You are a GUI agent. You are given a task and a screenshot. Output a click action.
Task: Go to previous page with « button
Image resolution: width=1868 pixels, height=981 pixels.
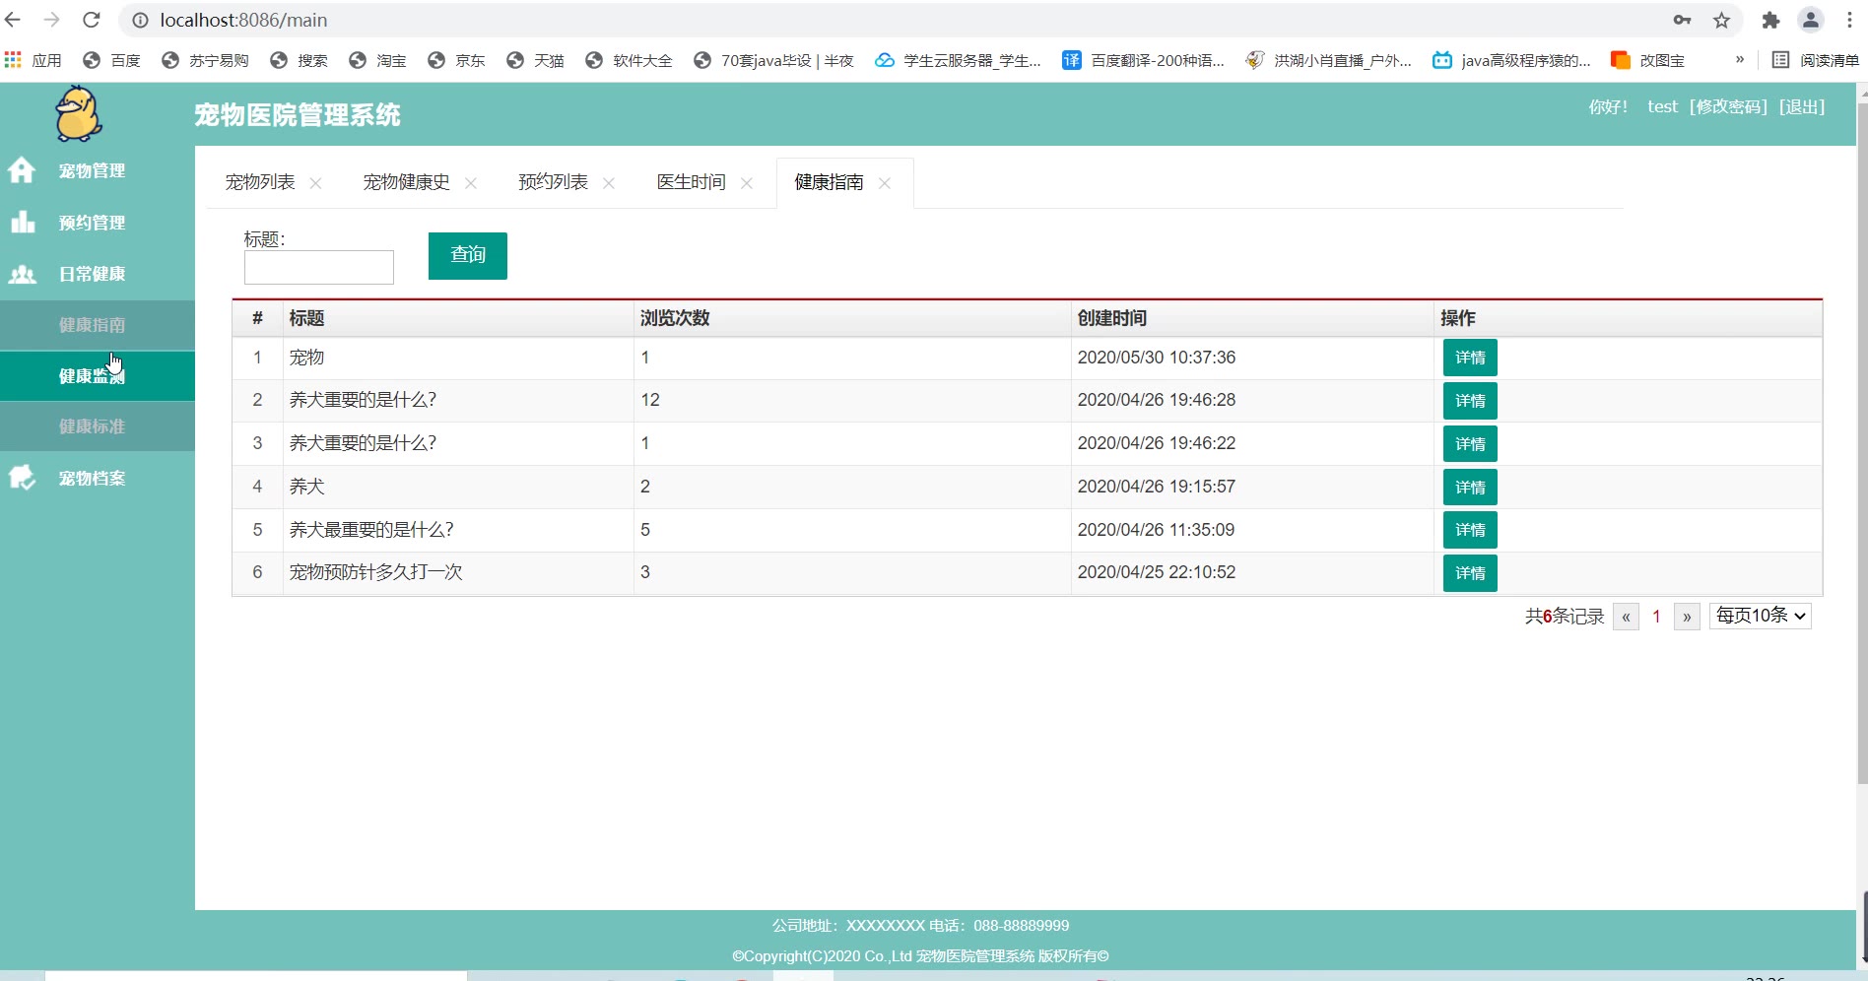(1626, 617)
